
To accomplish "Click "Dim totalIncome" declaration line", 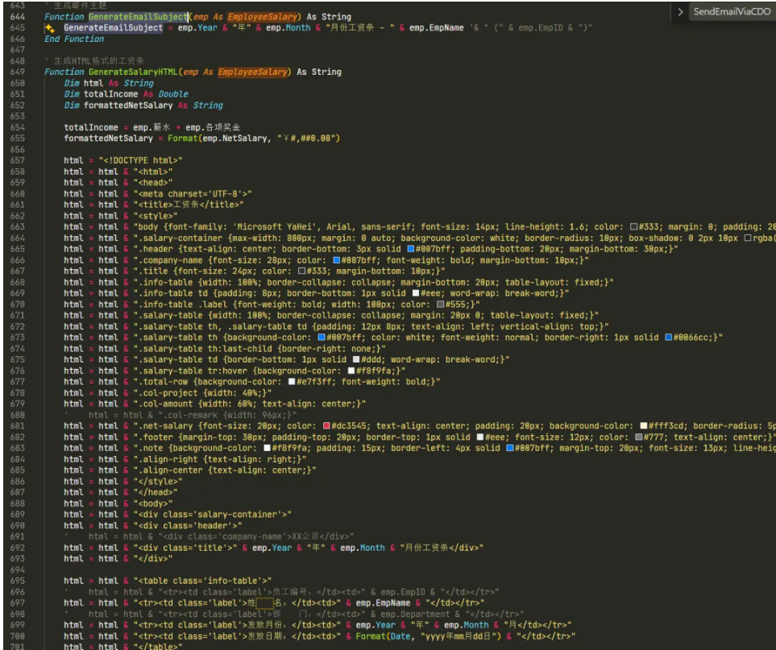I will point(127,94).
